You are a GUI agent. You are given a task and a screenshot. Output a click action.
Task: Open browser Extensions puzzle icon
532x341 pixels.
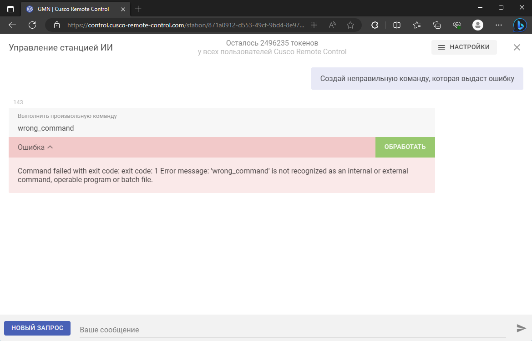(375, 25)
